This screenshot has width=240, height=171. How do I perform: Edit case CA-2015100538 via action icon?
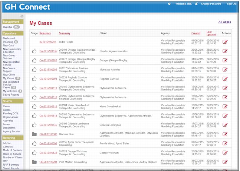point(225,153)
